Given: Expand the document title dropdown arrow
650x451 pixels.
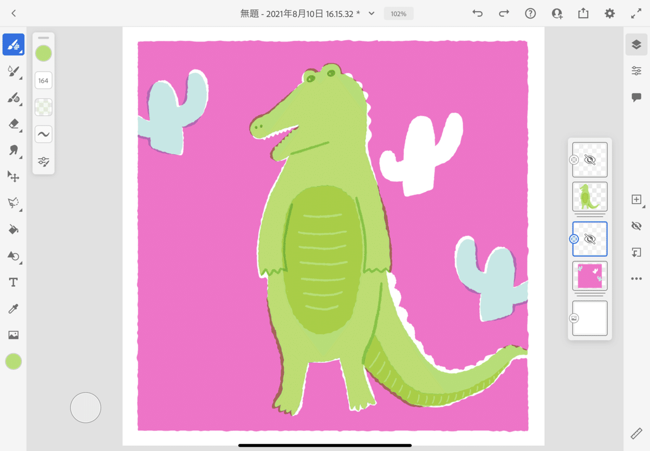Looking at the screenshot, I should point(372,14).
